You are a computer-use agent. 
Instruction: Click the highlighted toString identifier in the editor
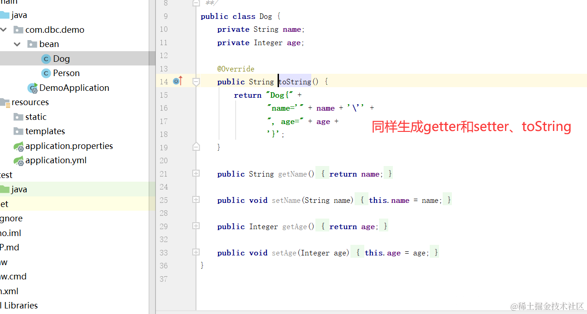point(294,82)
